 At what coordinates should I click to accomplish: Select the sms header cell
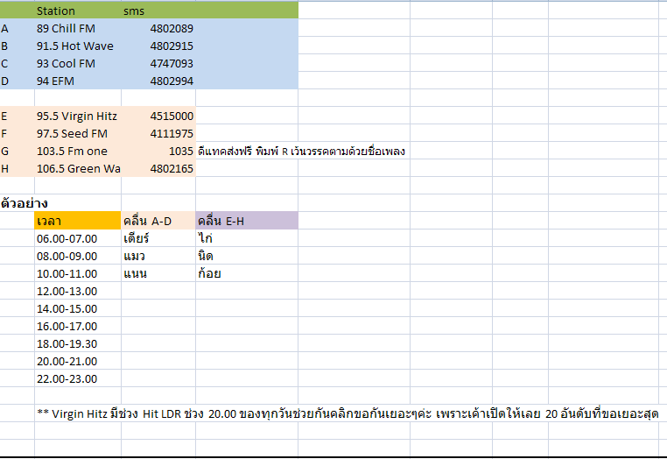click(158, 11)
